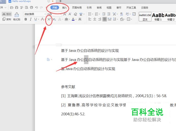Open the 章节 (Section) tab
176x131 pixels.
coord(119,8)
